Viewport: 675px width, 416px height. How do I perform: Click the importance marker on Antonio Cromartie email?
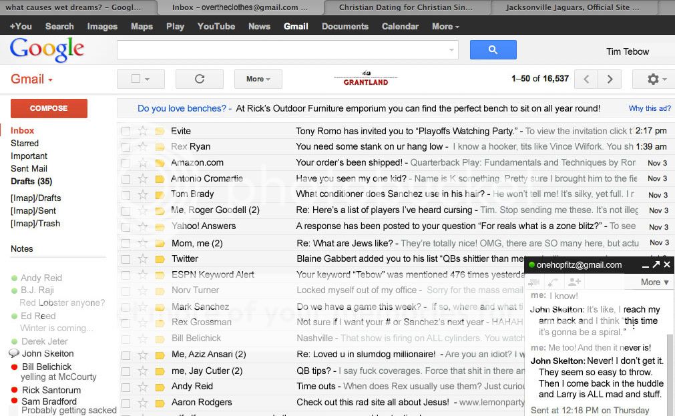160,179
